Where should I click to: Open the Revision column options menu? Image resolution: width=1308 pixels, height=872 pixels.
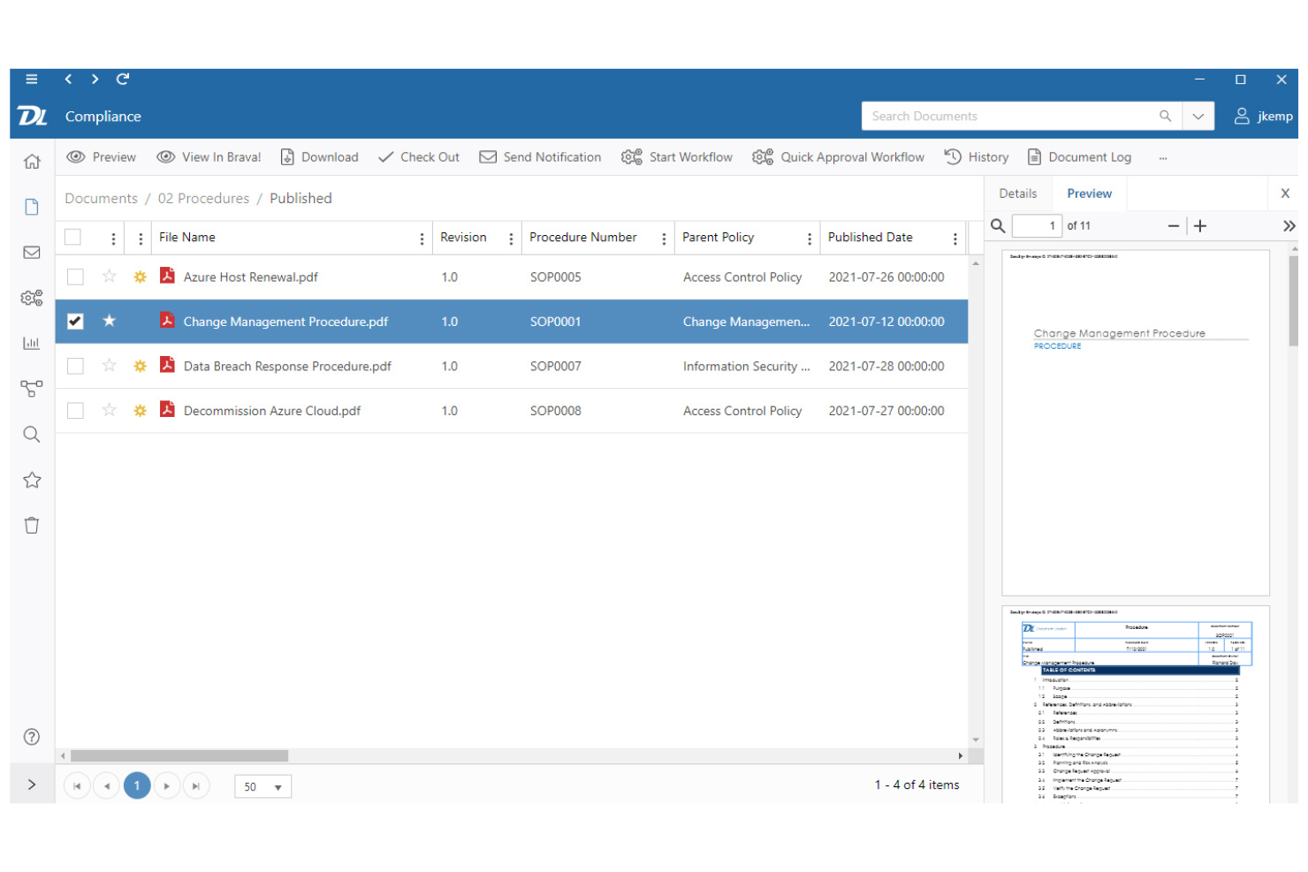click(511, 238)
